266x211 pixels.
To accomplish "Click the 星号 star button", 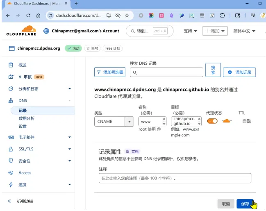I will pos(92,48).
